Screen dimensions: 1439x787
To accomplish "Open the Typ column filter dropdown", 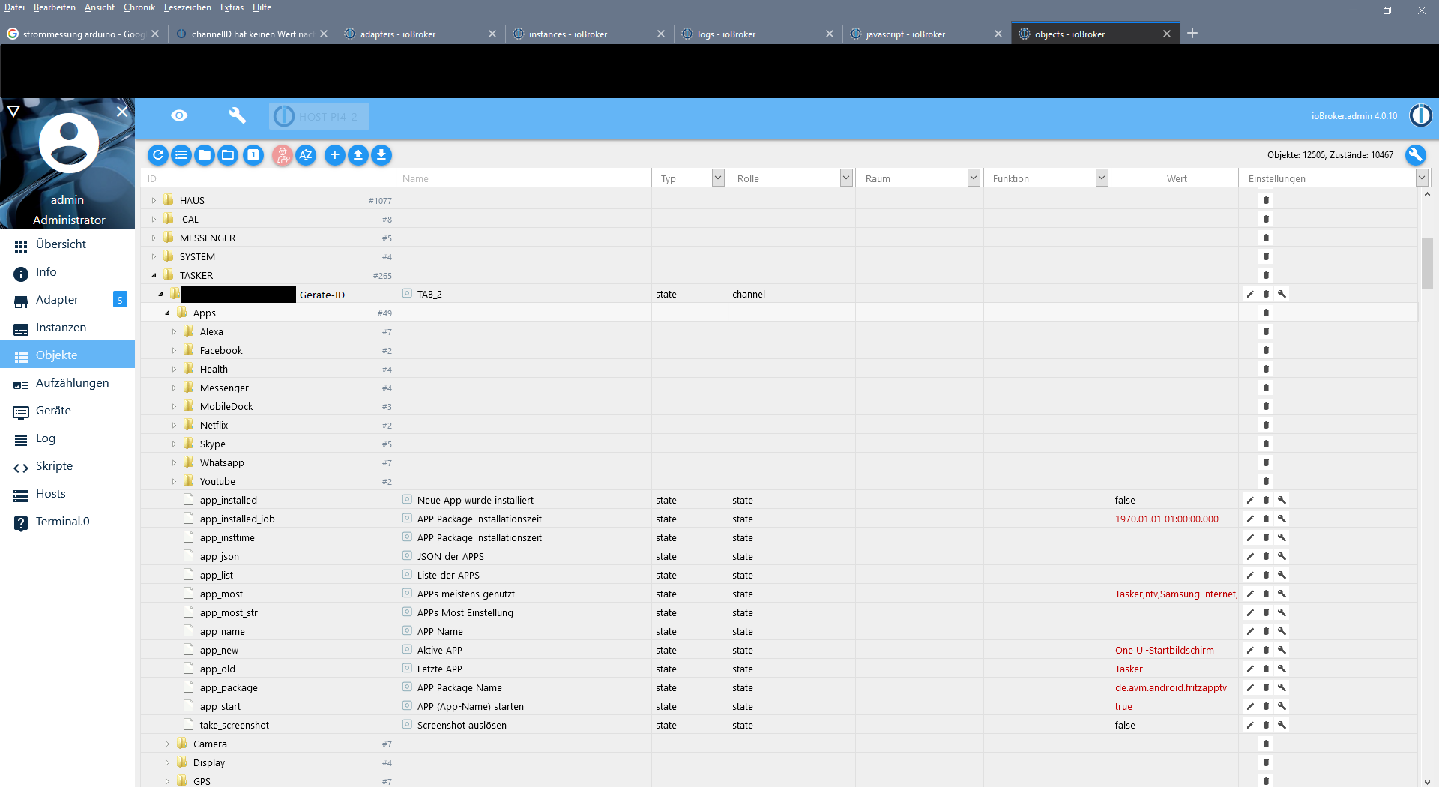I will point(718,178).
